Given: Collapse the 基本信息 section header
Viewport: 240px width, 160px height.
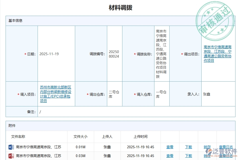Looking at the screenshot, I should [15, 21].
